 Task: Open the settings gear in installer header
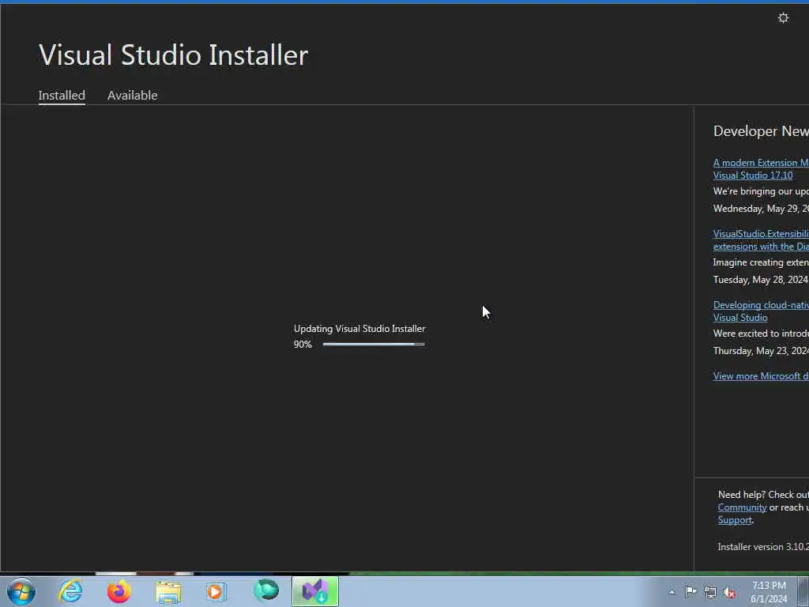click(x=783, y=18)
